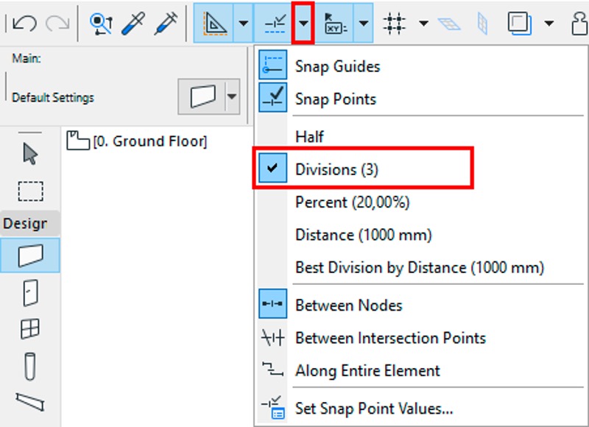Click the Find and Select icon
The image size is (589, 427).
[101, 24]
